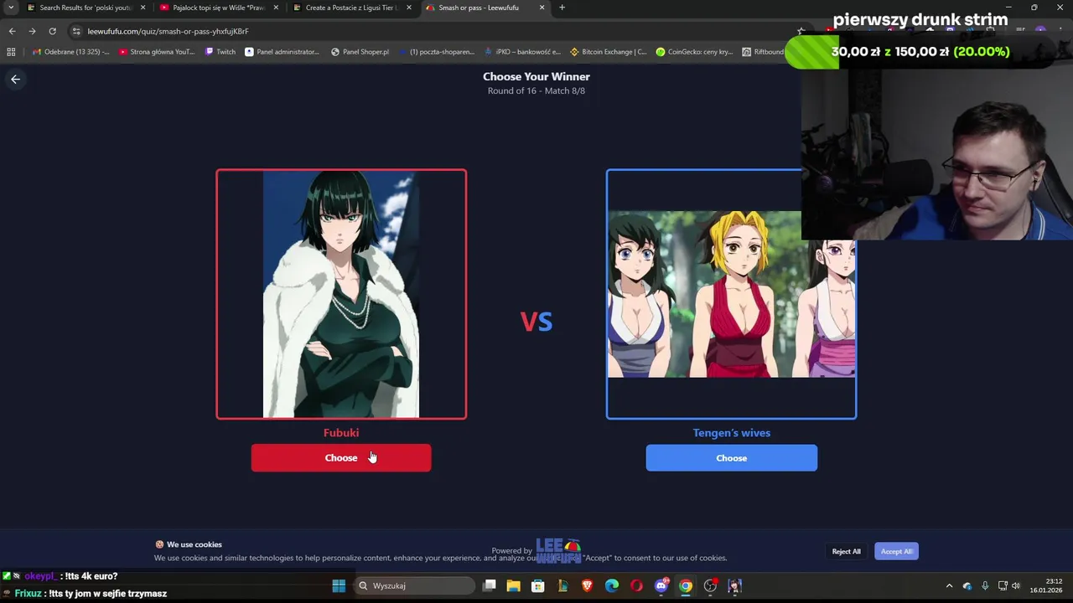Open Brave browser from the taskbar
This screenshot has height=603, width=1073.
(587, 585)
